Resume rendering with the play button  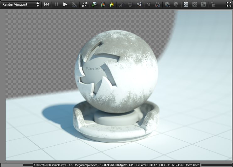(65, 4)
